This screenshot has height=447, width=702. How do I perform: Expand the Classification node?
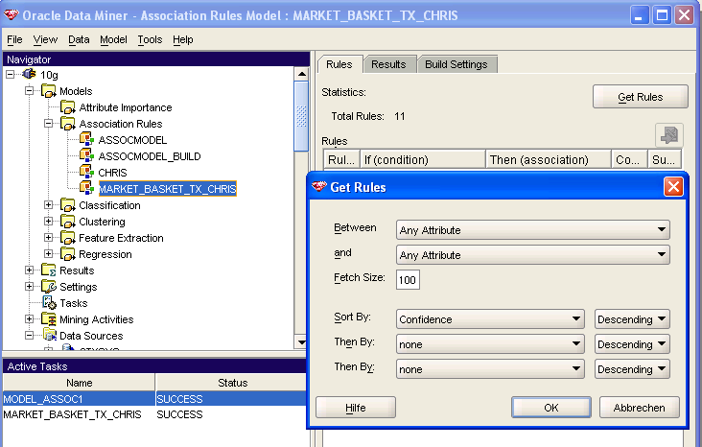[x=48, y=205]
